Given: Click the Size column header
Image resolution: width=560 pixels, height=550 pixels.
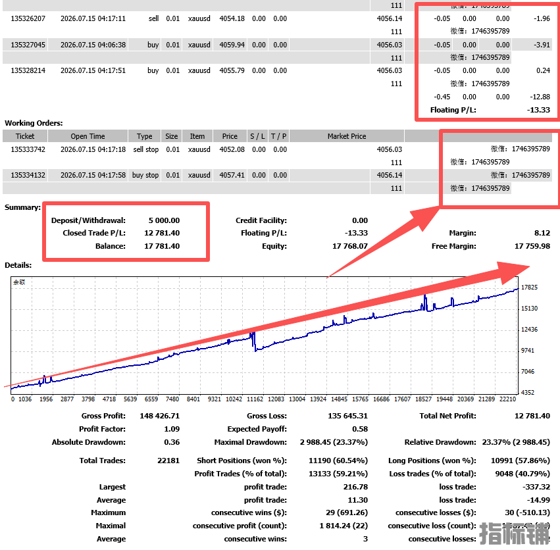Looking at the screenshot, I should [x=172, y=136].
